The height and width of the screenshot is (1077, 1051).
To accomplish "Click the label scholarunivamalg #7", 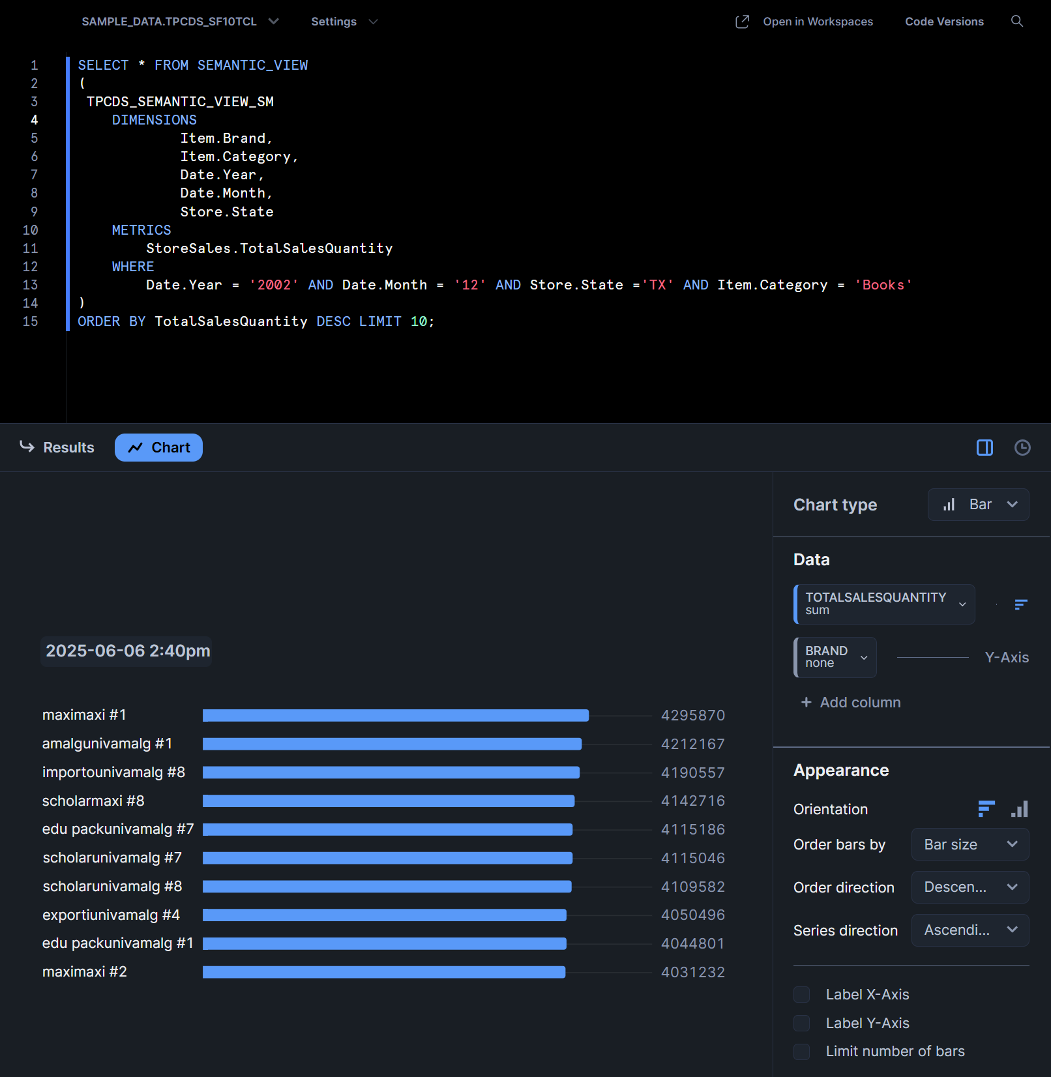I will point(112,858).
